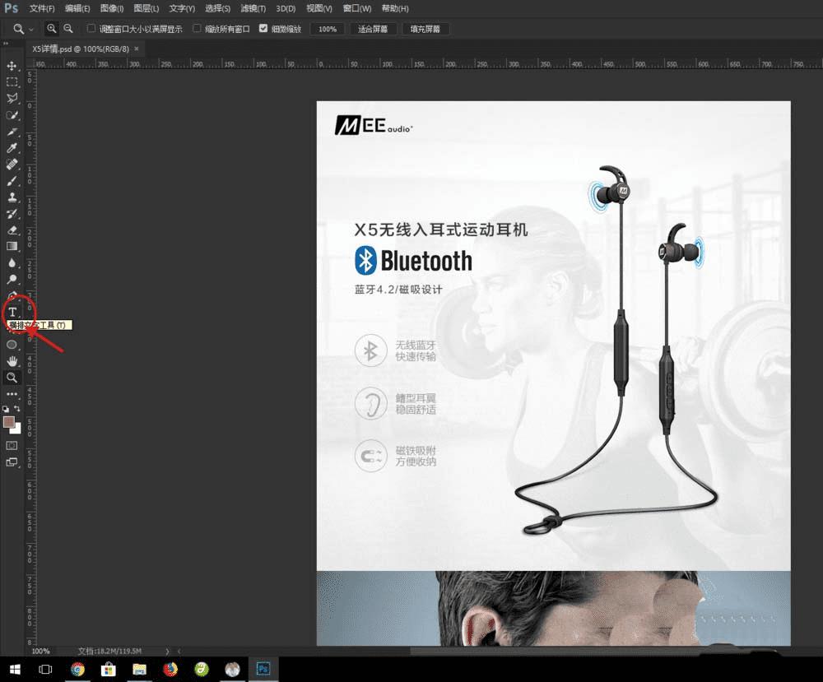Click the 填充屏幕 fill screen button

coord(425,29)
